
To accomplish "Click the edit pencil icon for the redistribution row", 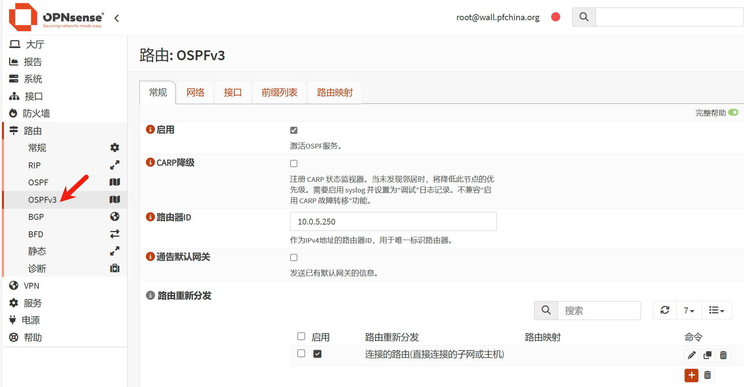I will click(691, 355).
